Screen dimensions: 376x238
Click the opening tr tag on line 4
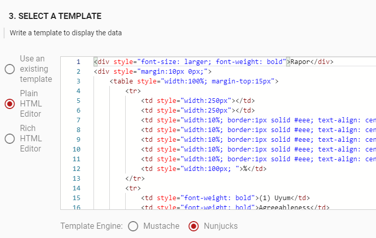coord(133,91)
